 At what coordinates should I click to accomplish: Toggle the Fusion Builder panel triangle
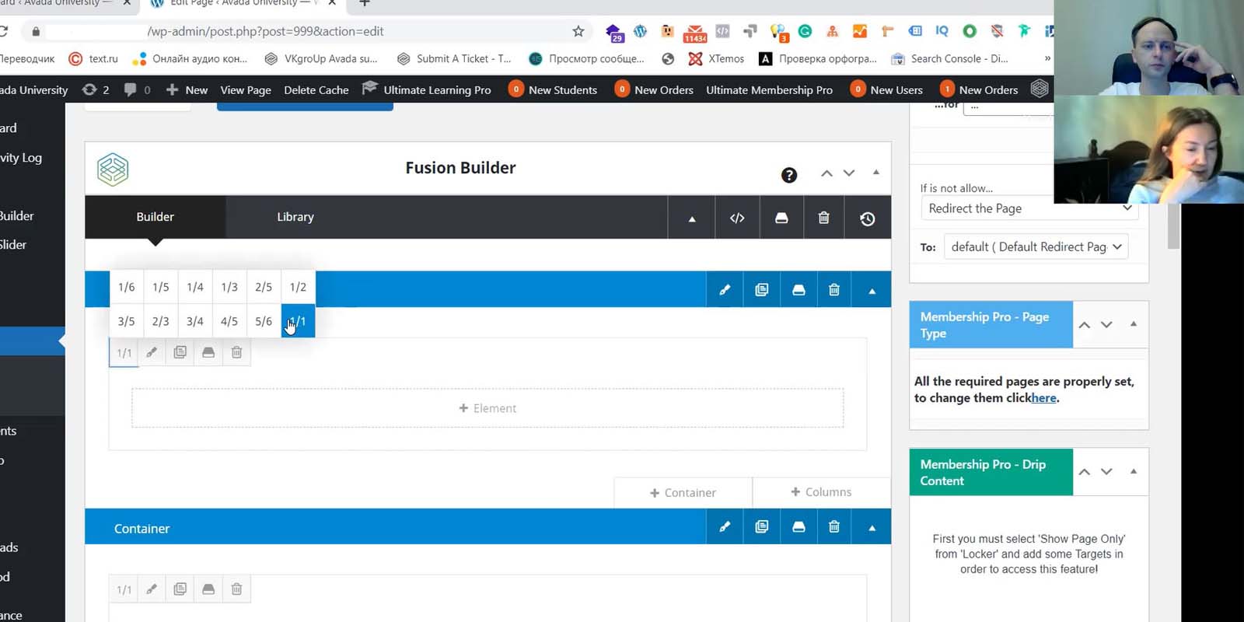(x=876, y=172)
